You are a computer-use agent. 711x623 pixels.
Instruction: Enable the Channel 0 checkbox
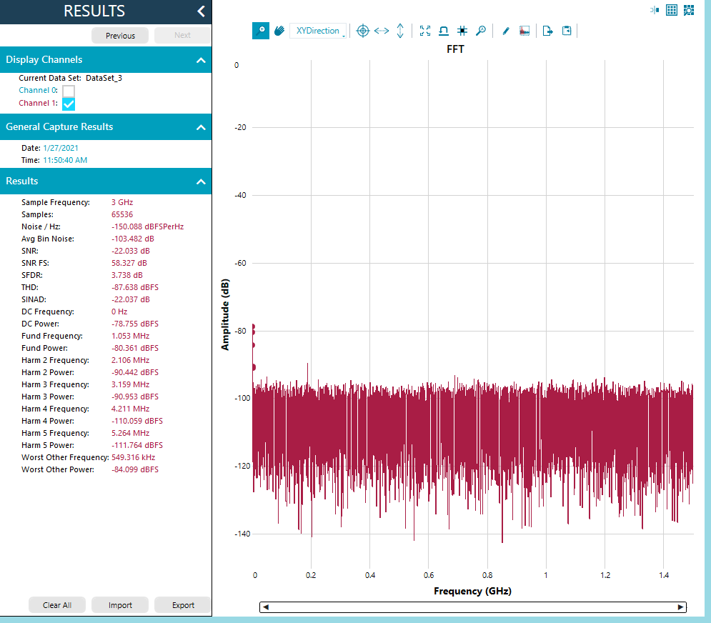[69, 91]
